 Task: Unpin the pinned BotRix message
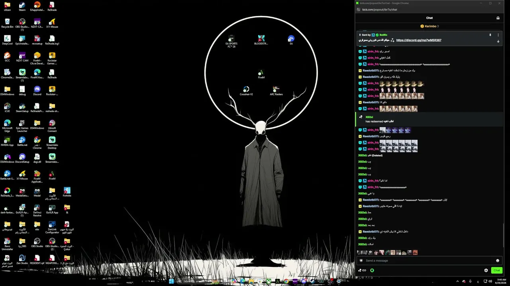[490, 35]
